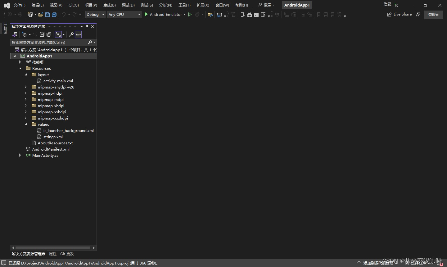447x267 pixels.
Task: Open the 调试(D) menu
Action: [128, 5]
